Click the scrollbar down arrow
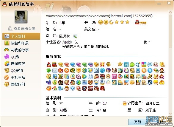 170,113
